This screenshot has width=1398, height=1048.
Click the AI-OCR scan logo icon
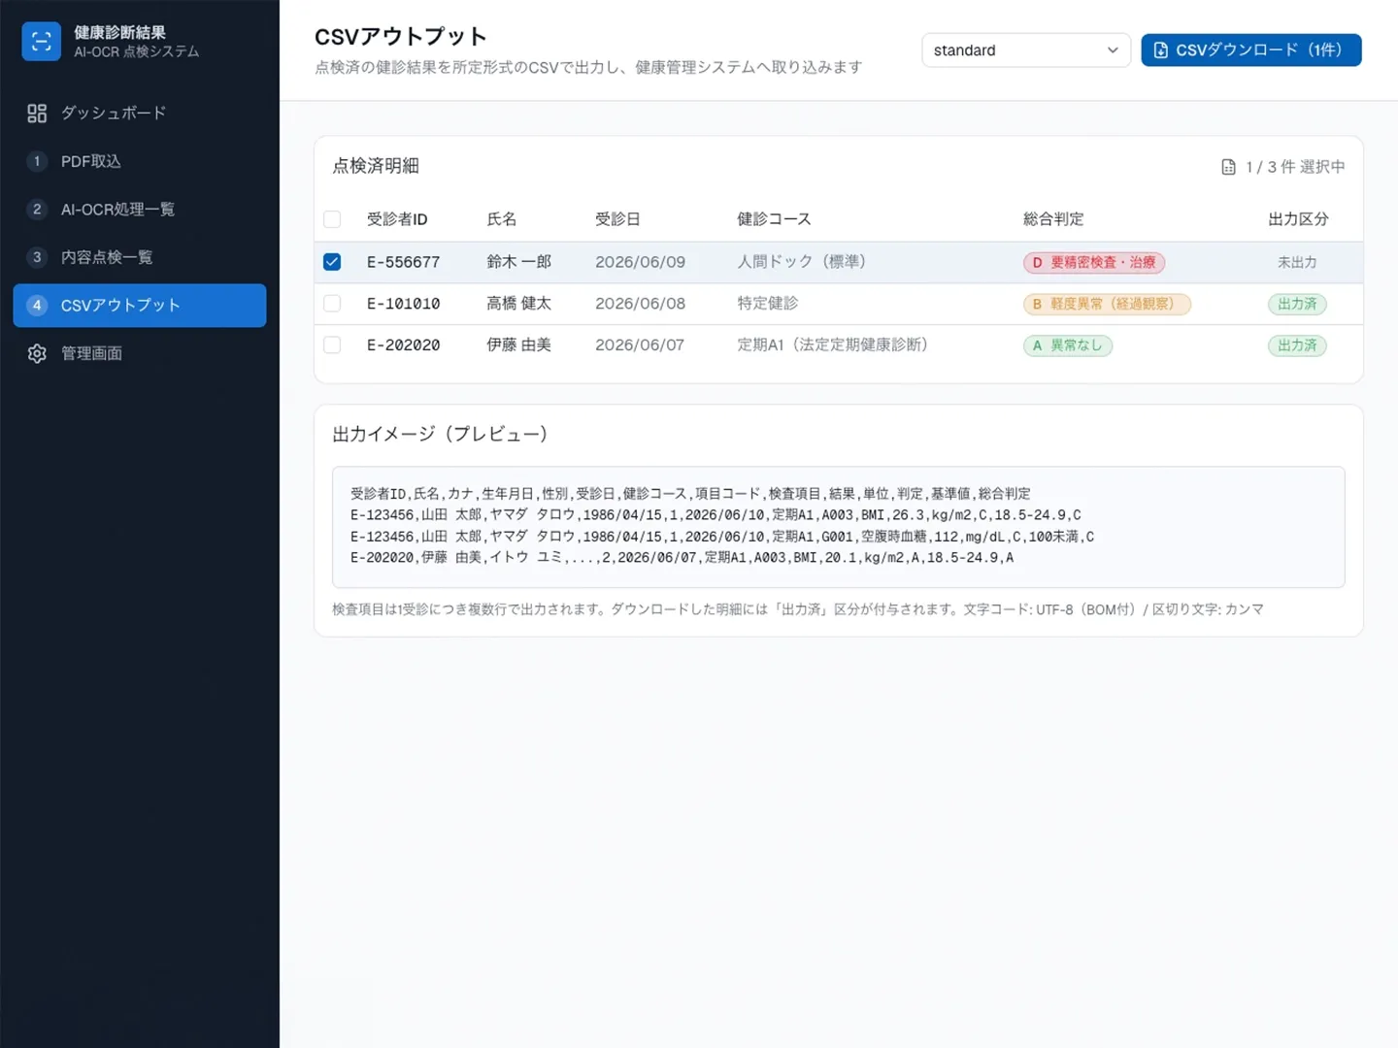41,42
